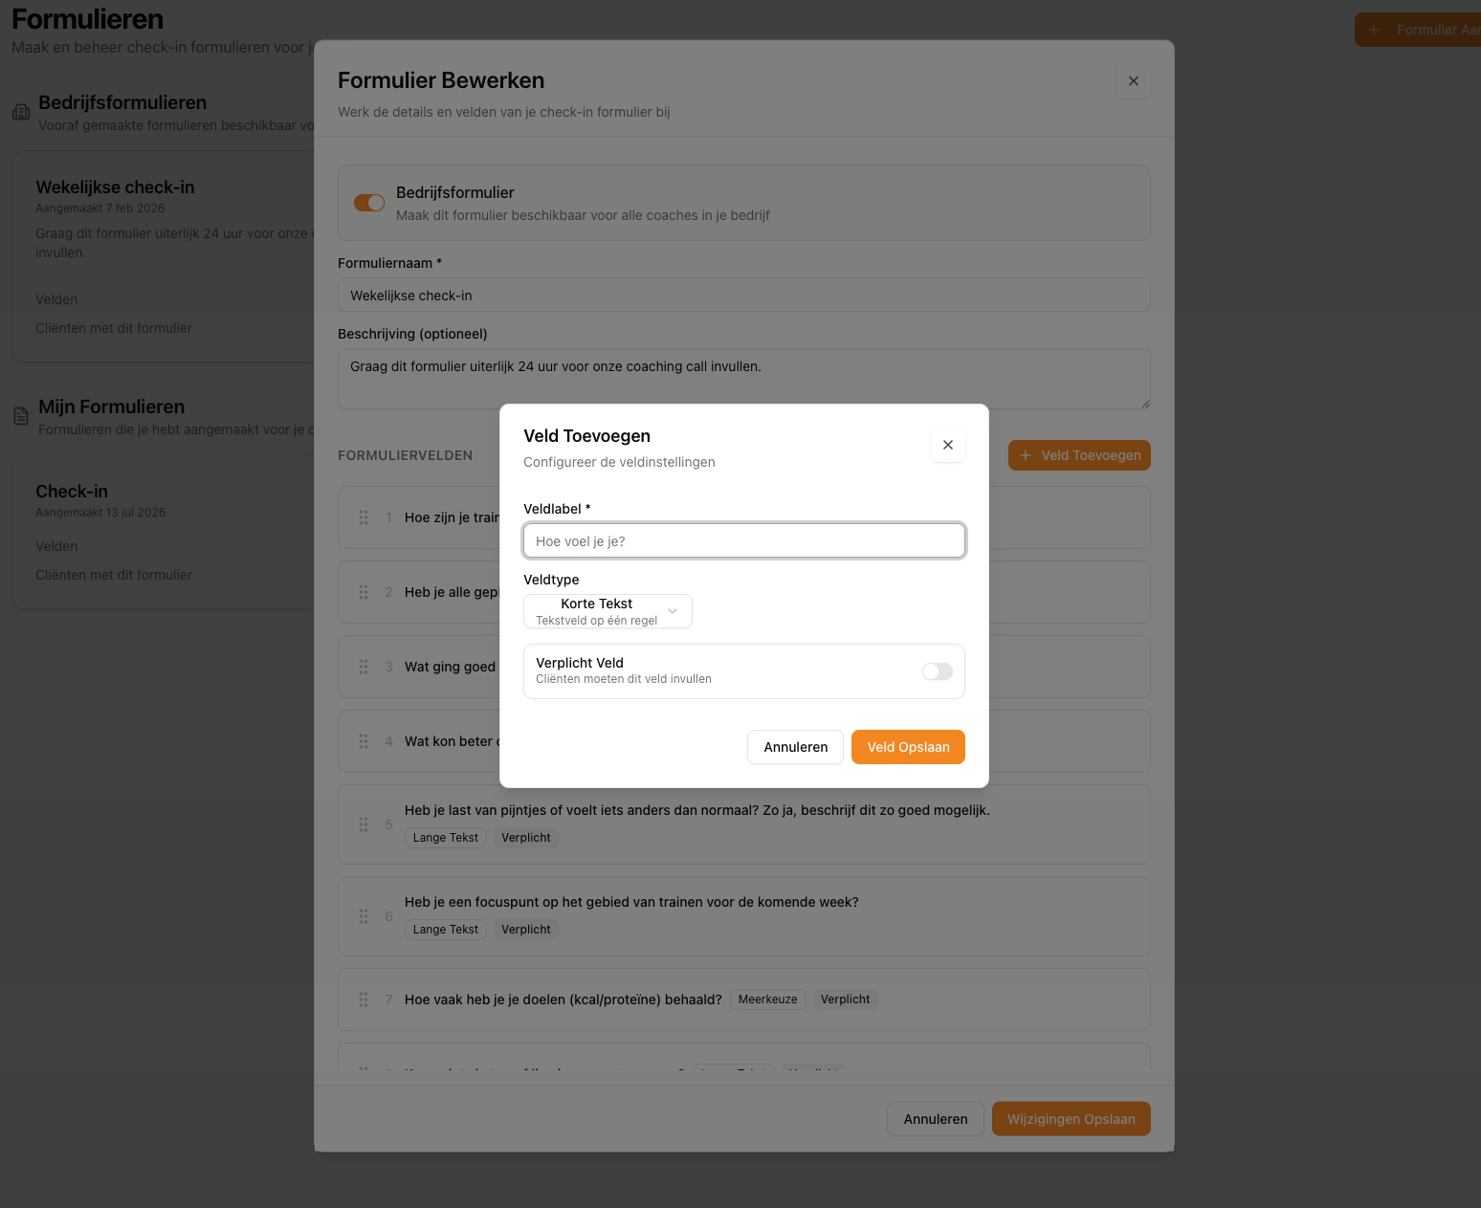Close the Formulier Bewerken dialog

click(x=1134, y=81)
